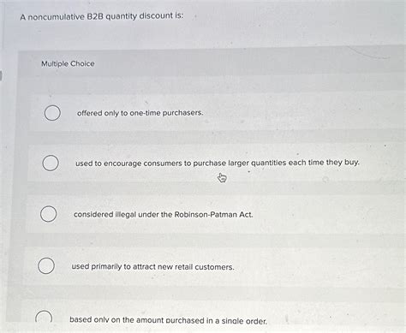Viewport: 406px width, 333px height.
Task: Click the gray header band beside Multiple Choice
Action: pos(212,63)
